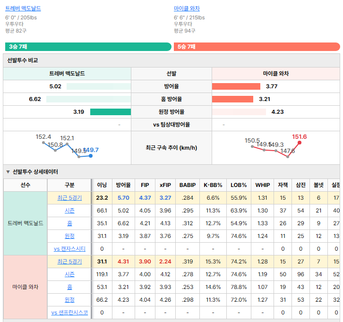343x322 pixels.
Task: Click the 선발투수 비교 section header
Action: tap(171, 60)
